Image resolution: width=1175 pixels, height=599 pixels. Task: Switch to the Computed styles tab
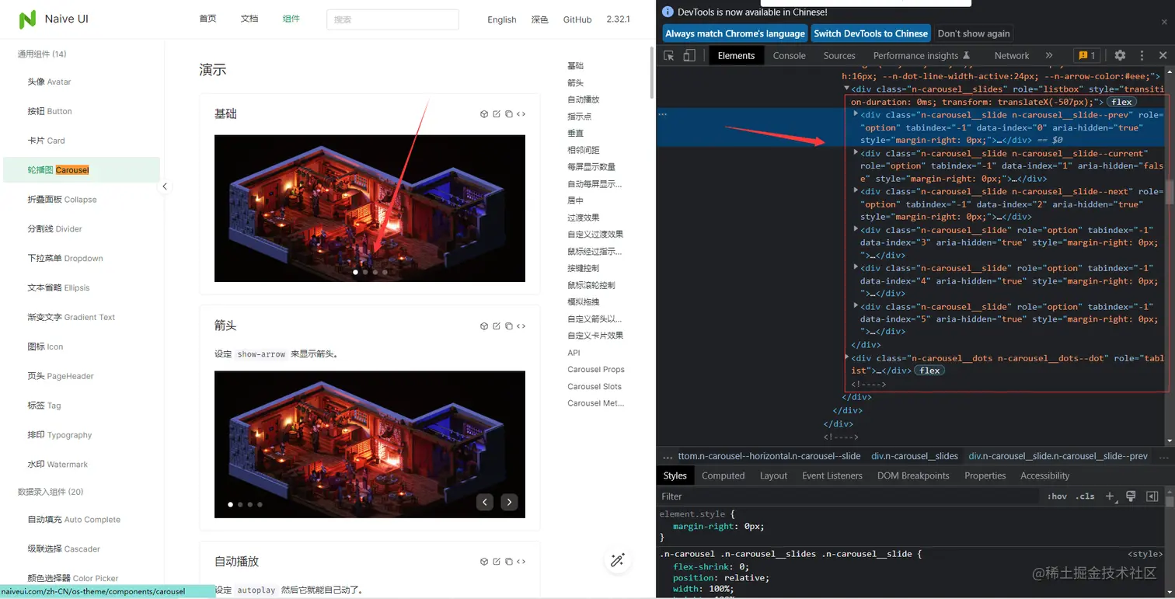click(723, 475)
